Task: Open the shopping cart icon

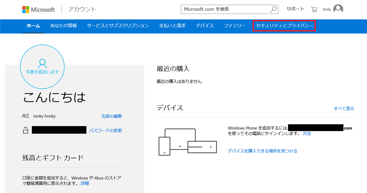Action: tap(314, 9)
